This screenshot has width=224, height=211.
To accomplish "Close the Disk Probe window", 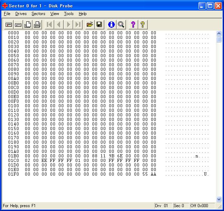I will click(218, 6).
